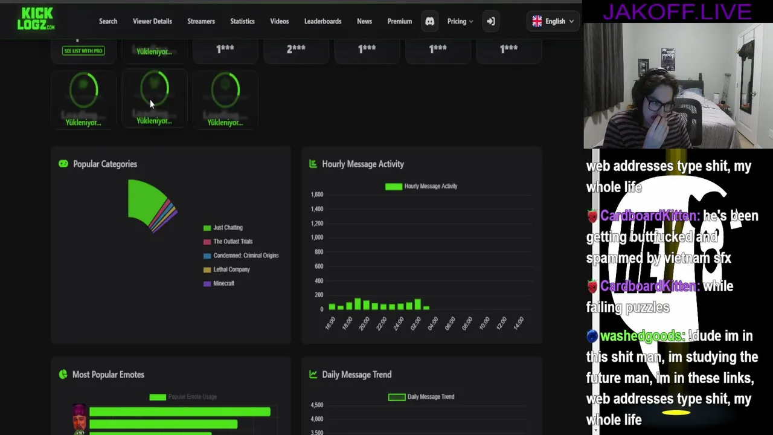Expand the Pricing dropdown
Screen dimensions: 773x435
pos(460,21)
